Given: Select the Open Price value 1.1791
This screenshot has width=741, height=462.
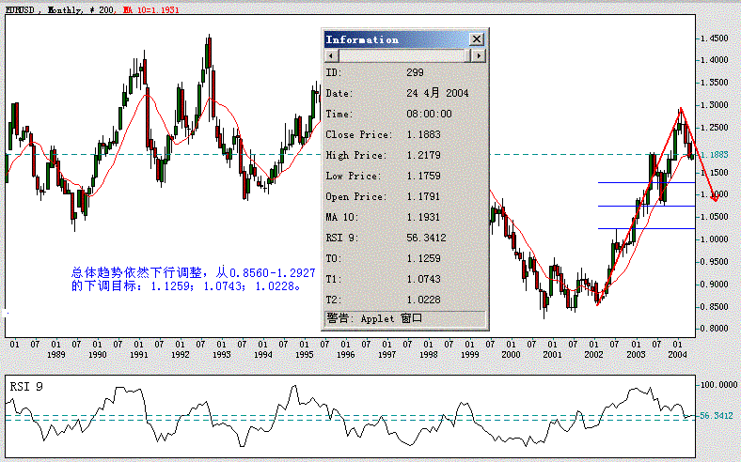Looking at the screenshot, I should tap(423, 197).
